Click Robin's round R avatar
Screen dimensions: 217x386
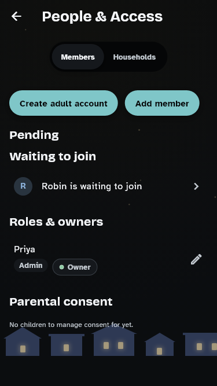tap(23, 186)
